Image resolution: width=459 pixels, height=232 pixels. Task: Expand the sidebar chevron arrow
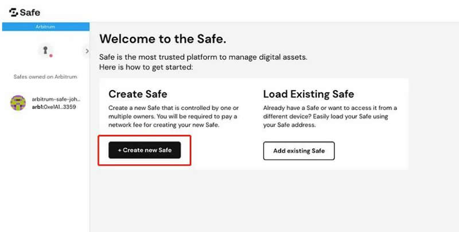coord(87,51)
